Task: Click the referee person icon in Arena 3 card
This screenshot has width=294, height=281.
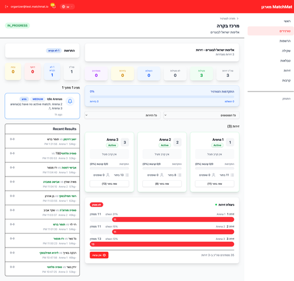Action: tap(108, 175)
